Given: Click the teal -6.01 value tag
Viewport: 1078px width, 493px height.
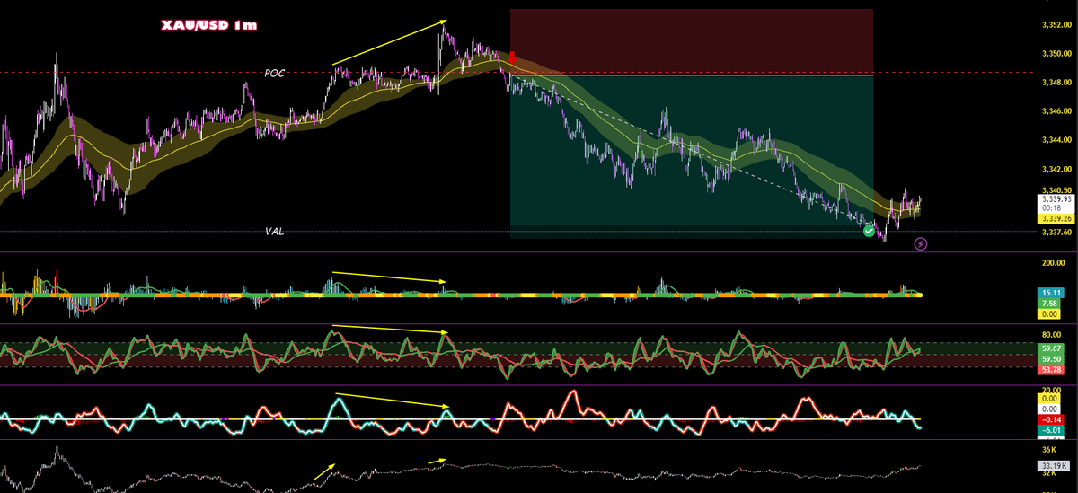Looking at the screenshot, I should click(x=1052, y=430).
